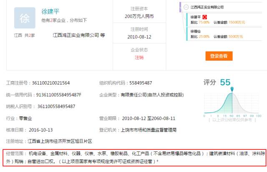Click the score distribution curve chart
The image size is (267, 172).
pos(232,103)
